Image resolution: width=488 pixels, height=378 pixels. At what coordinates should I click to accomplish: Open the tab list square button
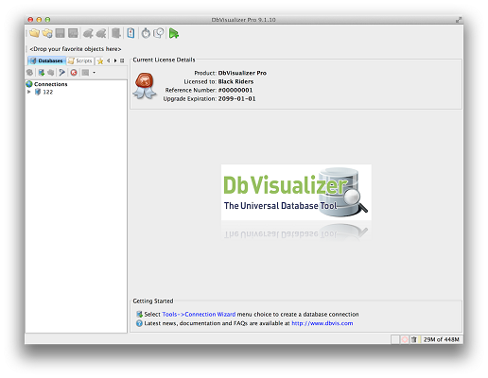click(122, 60)
